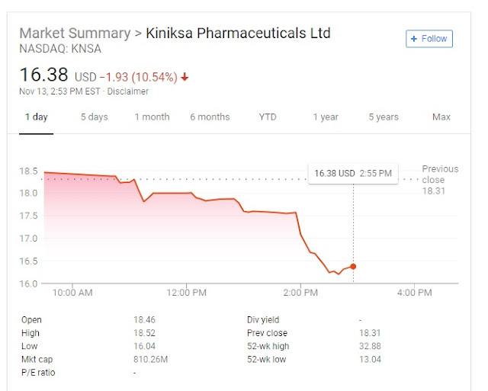Click the Mkt cap value 810.26M
This screenshot has width=488, height=391.
[x=149, y=359]
